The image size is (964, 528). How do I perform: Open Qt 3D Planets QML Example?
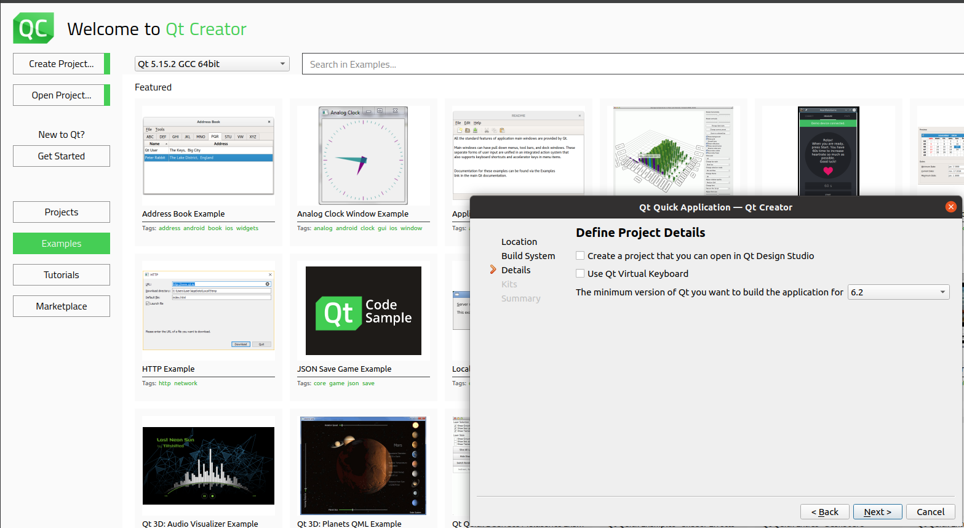click(363, 466)
